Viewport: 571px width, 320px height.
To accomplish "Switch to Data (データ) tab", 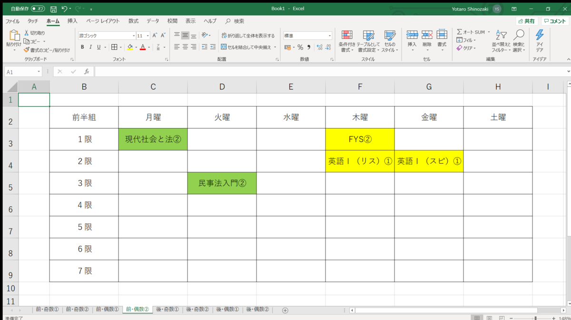I will pyautogui.click(x=153, y=21).
